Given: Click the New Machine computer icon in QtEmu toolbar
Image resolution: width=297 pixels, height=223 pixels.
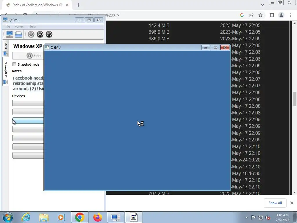Looking at the screenshot, I should tap(9, 34).
